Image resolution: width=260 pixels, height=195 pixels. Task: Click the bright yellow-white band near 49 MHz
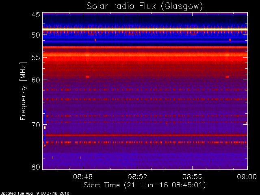[145, 30]
